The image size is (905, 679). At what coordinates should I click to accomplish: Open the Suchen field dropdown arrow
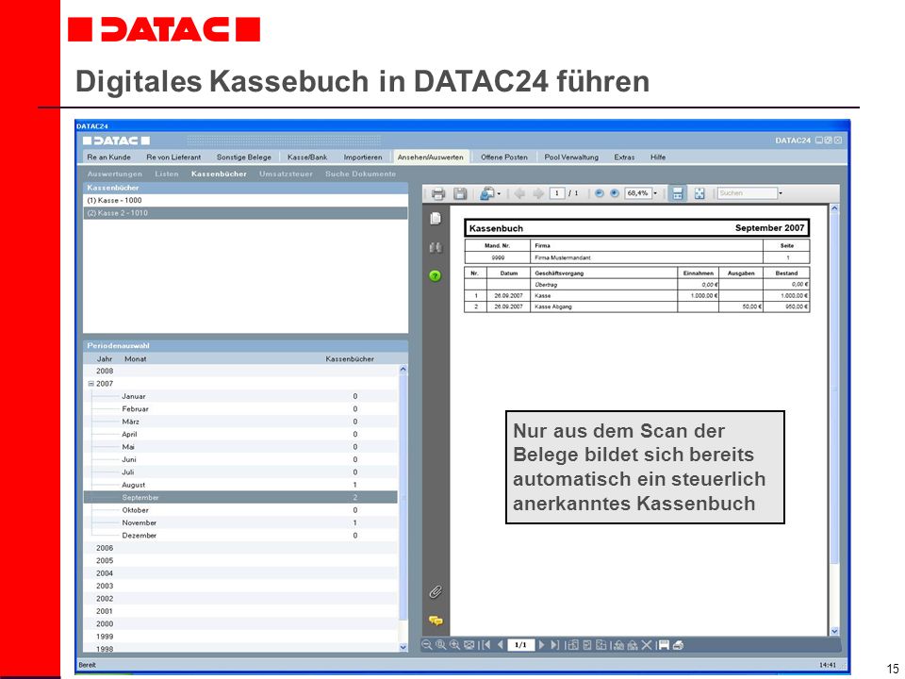tap(781, 193)
